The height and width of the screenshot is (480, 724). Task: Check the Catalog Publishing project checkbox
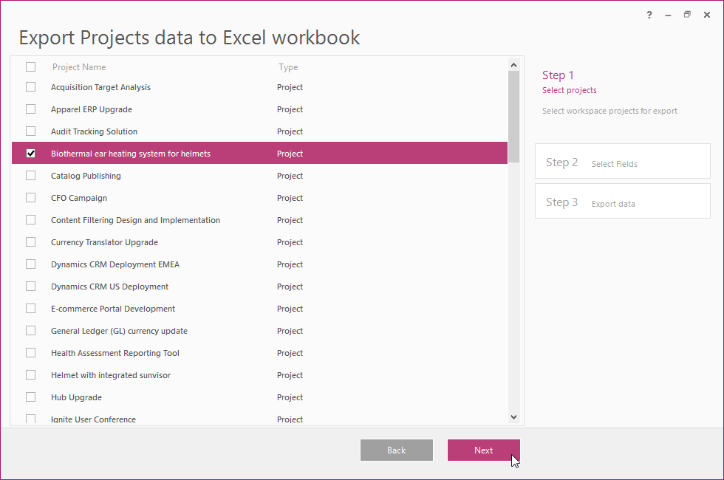pyautogui.click(x=31, y=176)
